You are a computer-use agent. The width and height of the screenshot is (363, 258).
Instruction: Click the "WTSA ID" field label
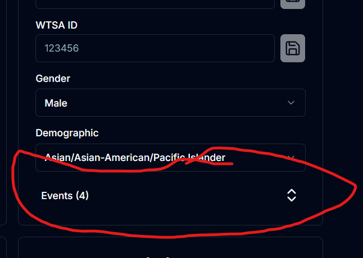57,25
